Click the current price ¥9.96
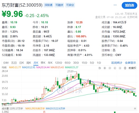 (12, 14)
